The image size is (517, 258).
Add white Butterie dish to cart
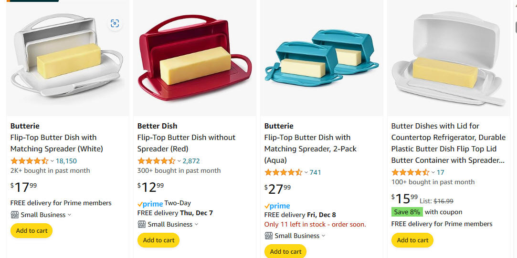click(32, 231)
